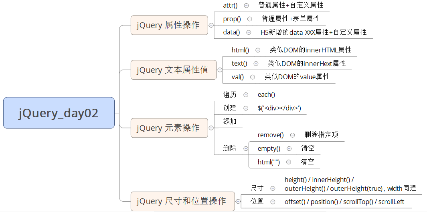Collapse the 尺寸 subtopic toggle
The width and height of the screenshot is (427, 212).
point(273,188)
